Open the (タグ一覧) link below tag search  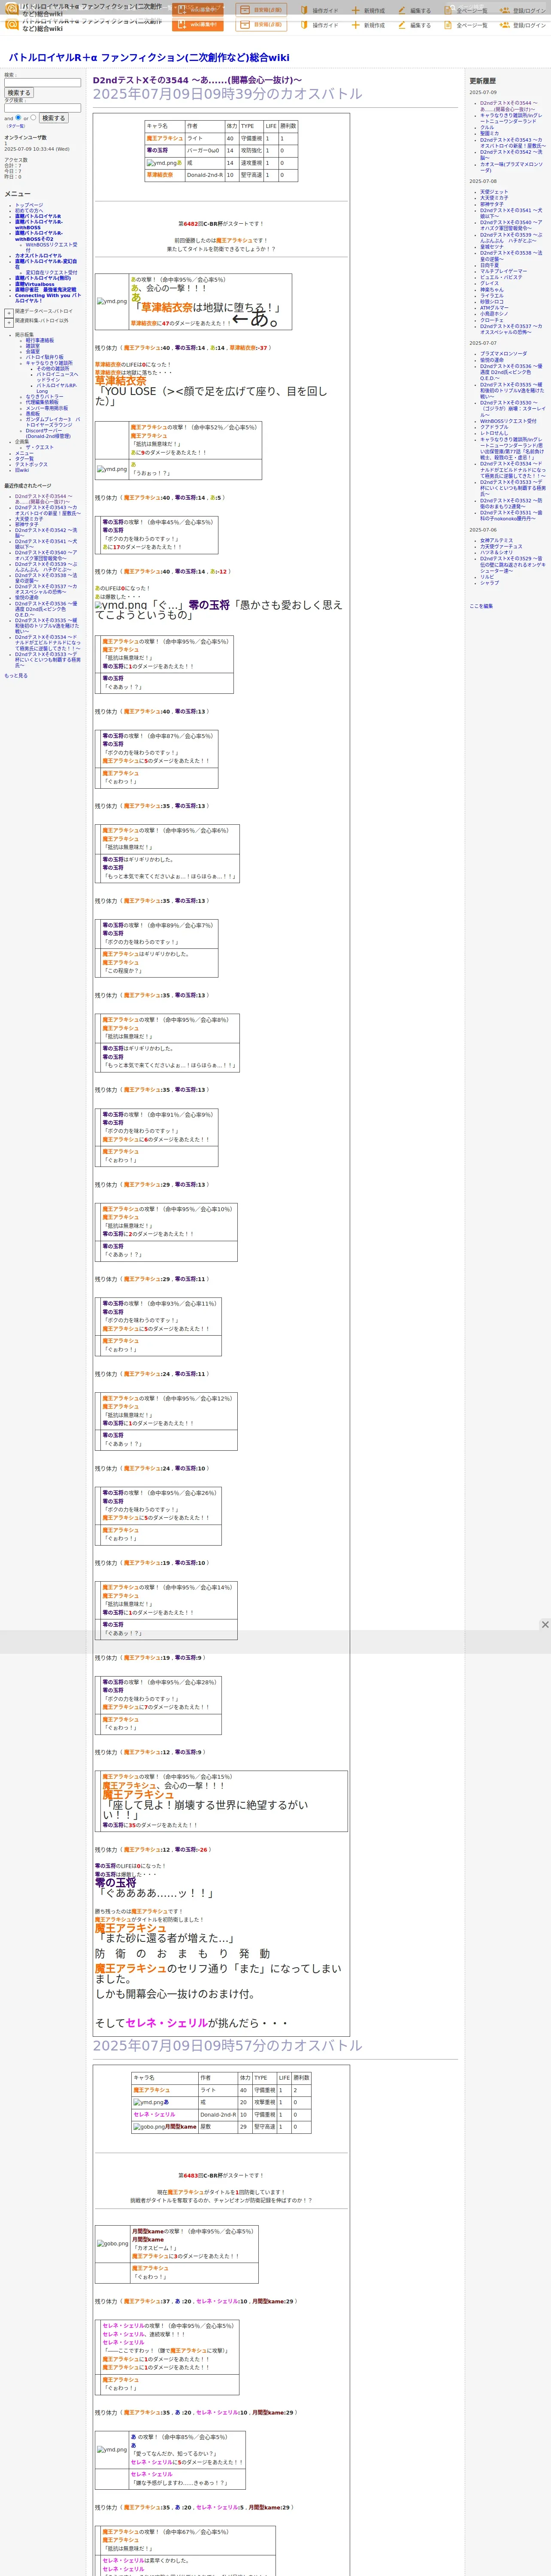[16, 126]
